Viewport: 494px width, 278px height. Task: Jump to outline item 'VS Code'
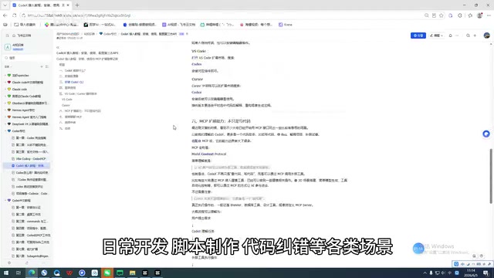click(67, 100)
